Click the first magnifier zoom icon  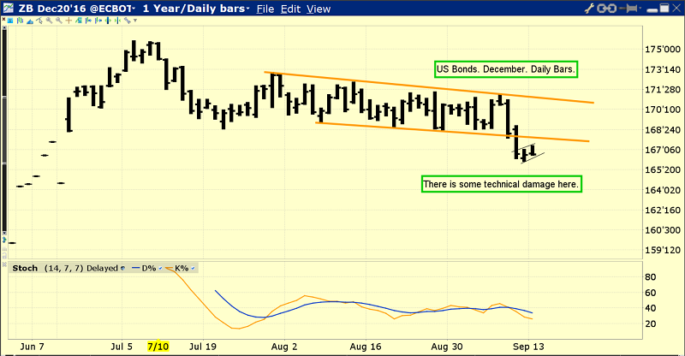pyautogui.click(x=49, y=21)
